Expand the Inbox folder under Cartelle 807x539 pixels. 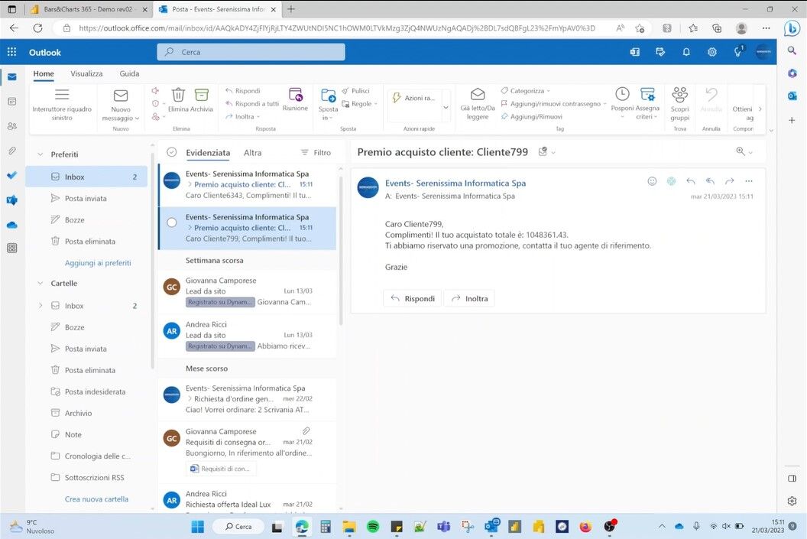(40, 306)
